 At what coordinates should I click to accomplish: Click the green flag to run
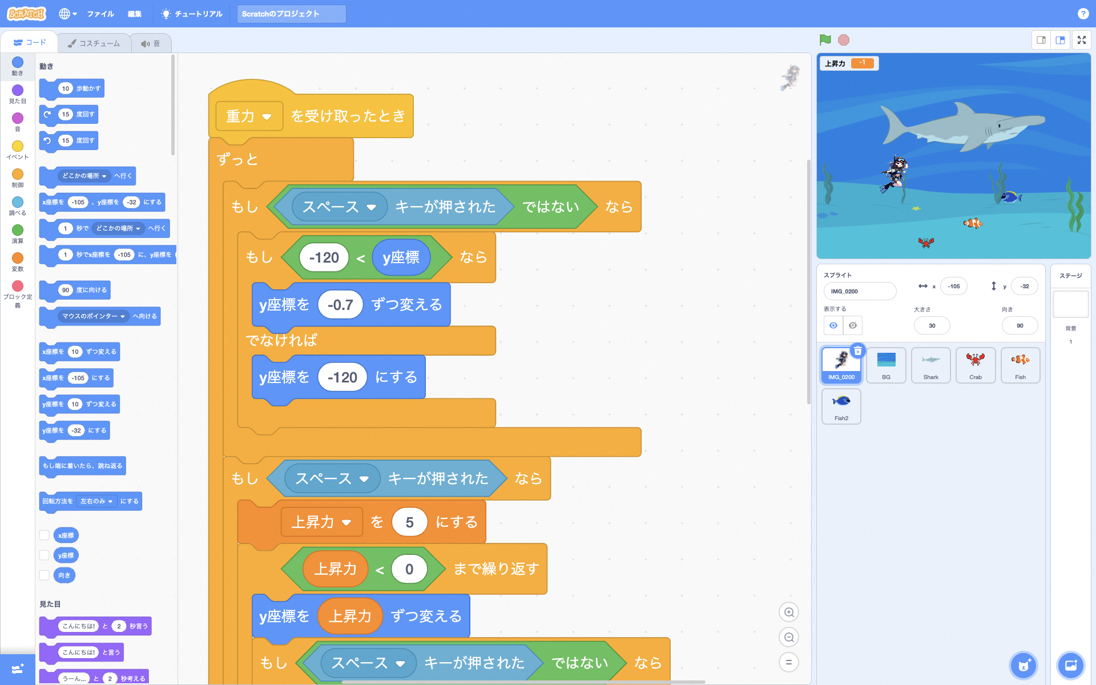825,40
